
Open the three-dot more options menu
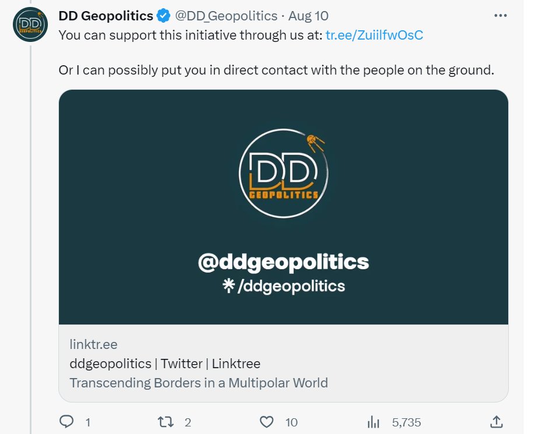point(500,16)
